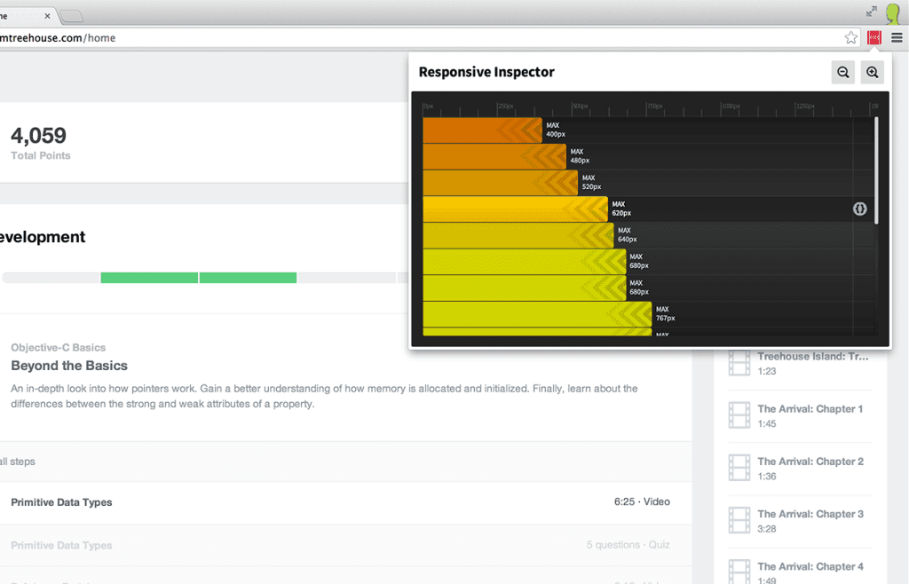Click the all steps link
The image size is (909, 584).
click(17, 462)
